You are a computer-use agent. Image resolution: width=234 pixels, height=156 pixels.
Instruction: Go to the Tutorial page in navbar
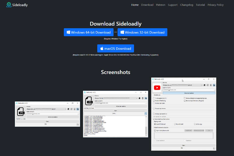(x=200, y=5)
